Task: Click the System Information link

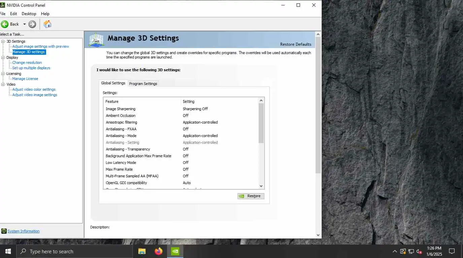Action: pos(24,231)
